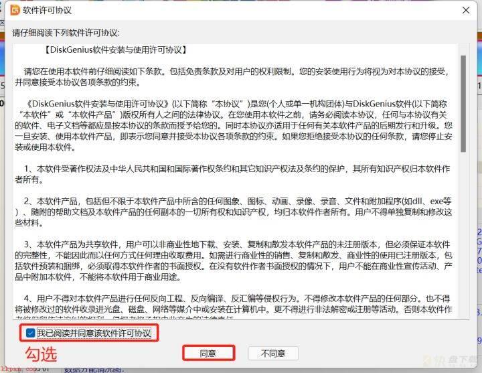This screenshot has width=482, height=373.
Task: Click license clause 2 about 本软件产品 ownership
Action: pos(234,212)
